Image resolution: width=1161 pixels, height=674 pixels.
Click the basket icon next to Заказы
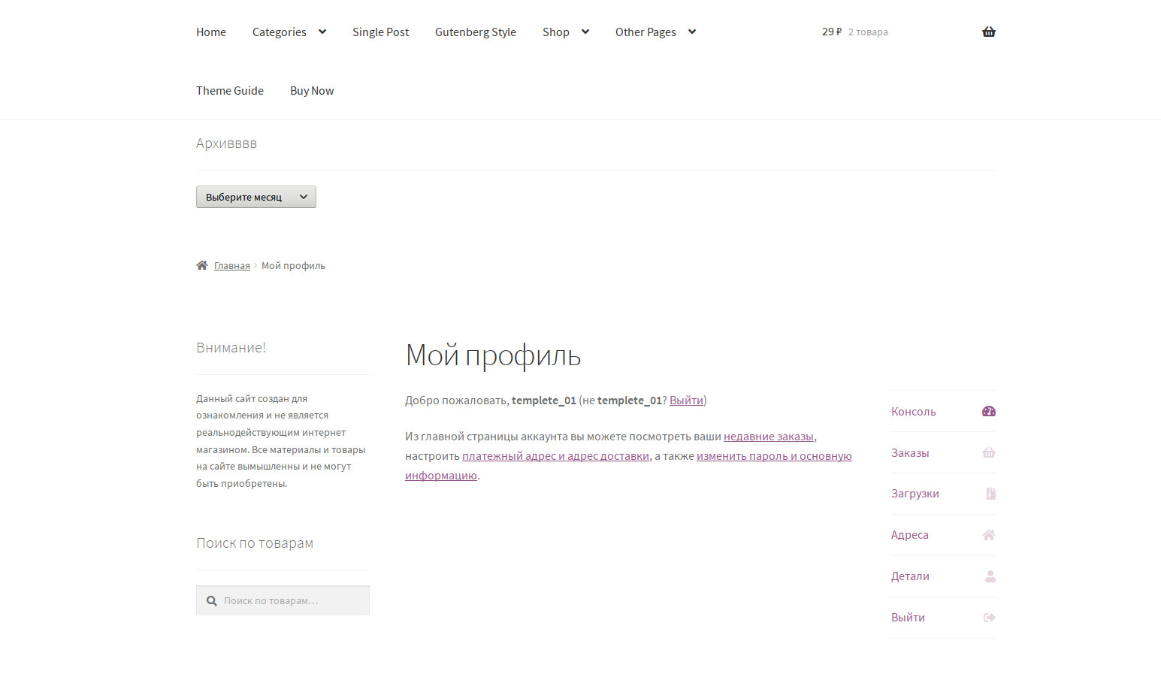pyautogui.click(x=988, y=452)
